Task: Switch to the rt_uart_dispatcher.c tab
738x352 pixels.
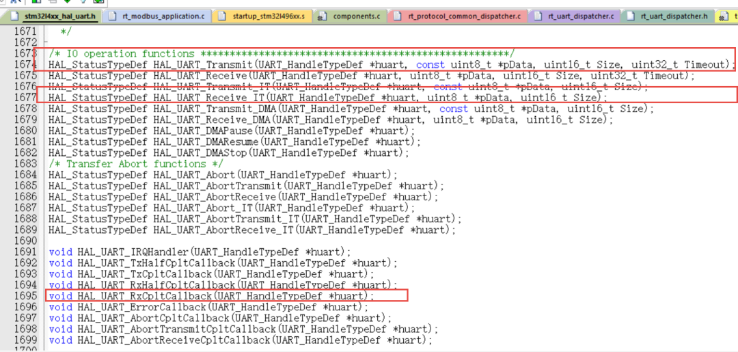Action: pos(574,16)
